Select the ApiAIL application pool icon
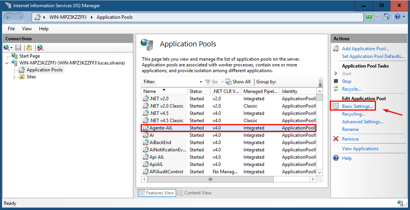 tap(146, 164)
